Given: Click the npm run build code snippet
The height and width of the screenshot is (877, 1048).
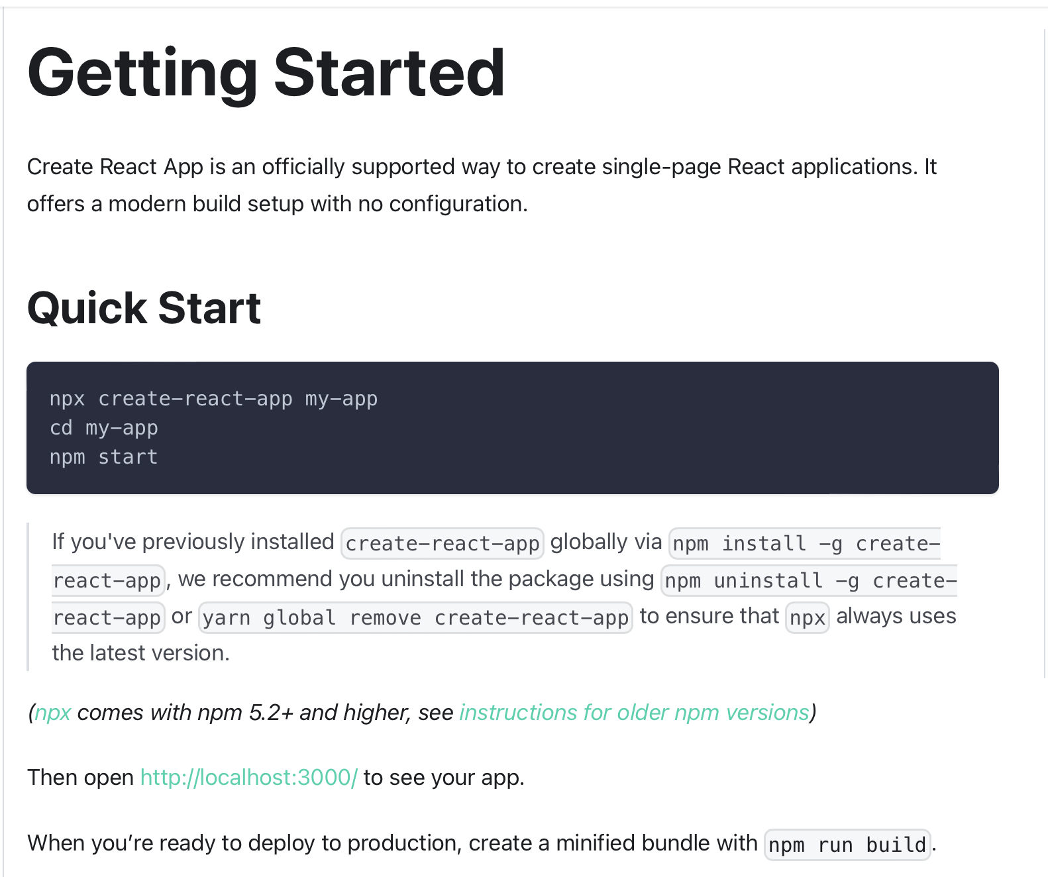Looking at the screenshot, I should point(847,845).
